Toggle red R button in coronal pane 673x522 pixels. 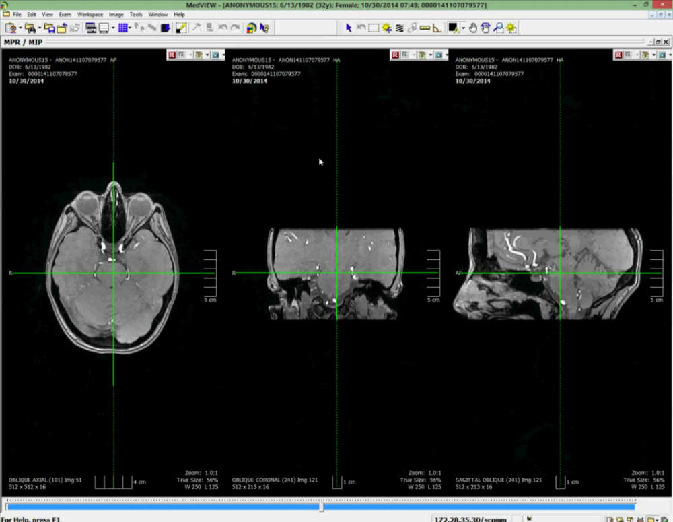(395, 55)
